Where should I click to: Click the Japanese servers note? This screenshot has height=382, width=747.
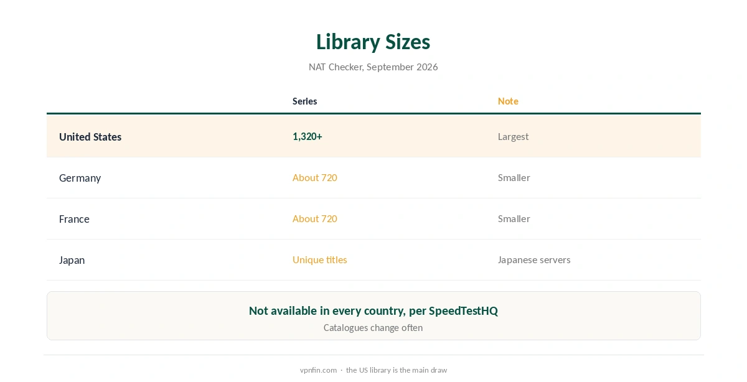tap(534, 259)
